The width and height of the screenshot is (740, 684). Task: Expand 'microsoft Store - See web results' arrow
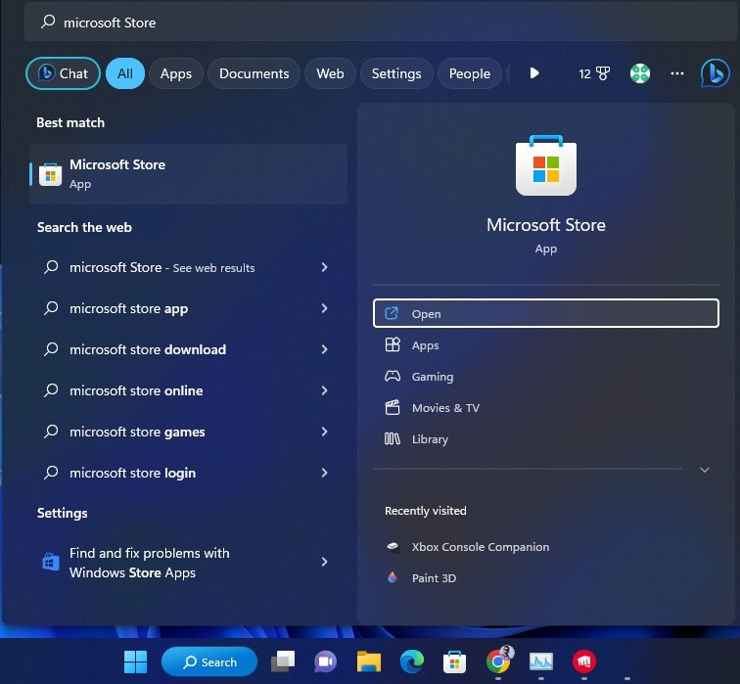[324, 267]
